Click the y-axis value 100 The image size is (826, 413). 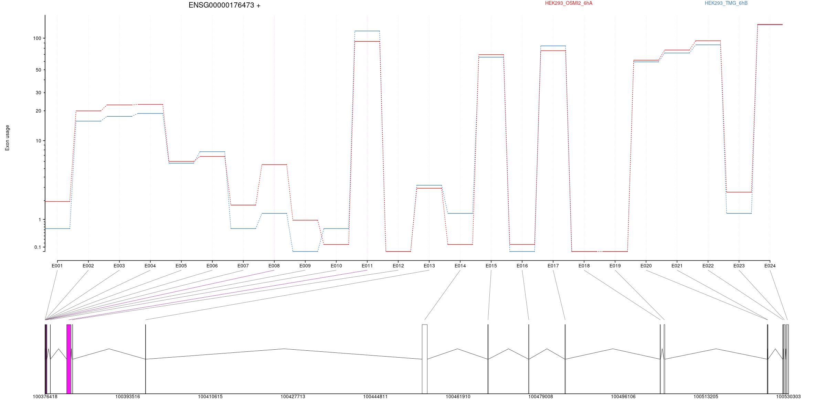pos(37,38)
